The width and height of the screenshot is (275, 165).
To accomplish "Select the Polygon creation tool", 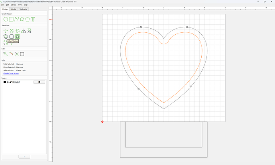I will point(27,19).
